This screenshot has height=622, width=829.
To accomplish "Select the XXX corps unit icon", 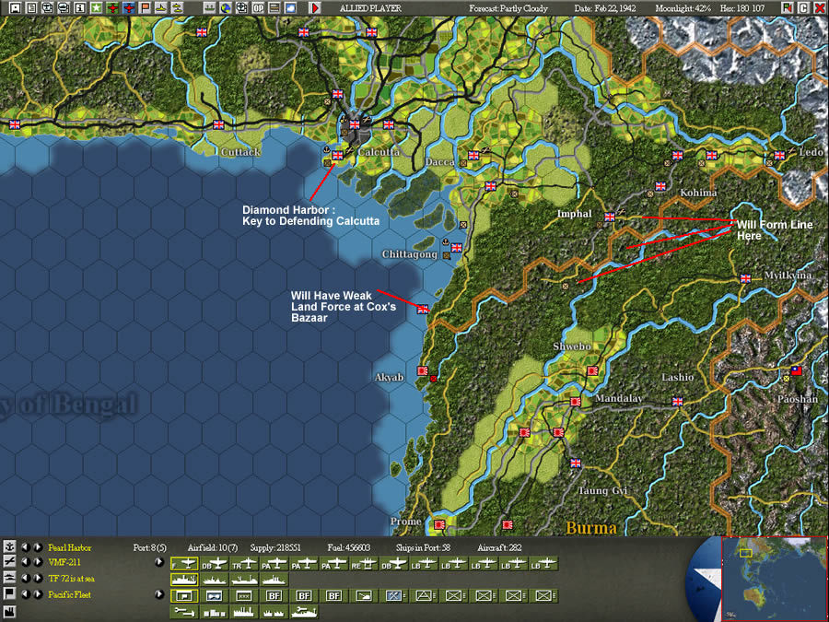I will [244, 595].
